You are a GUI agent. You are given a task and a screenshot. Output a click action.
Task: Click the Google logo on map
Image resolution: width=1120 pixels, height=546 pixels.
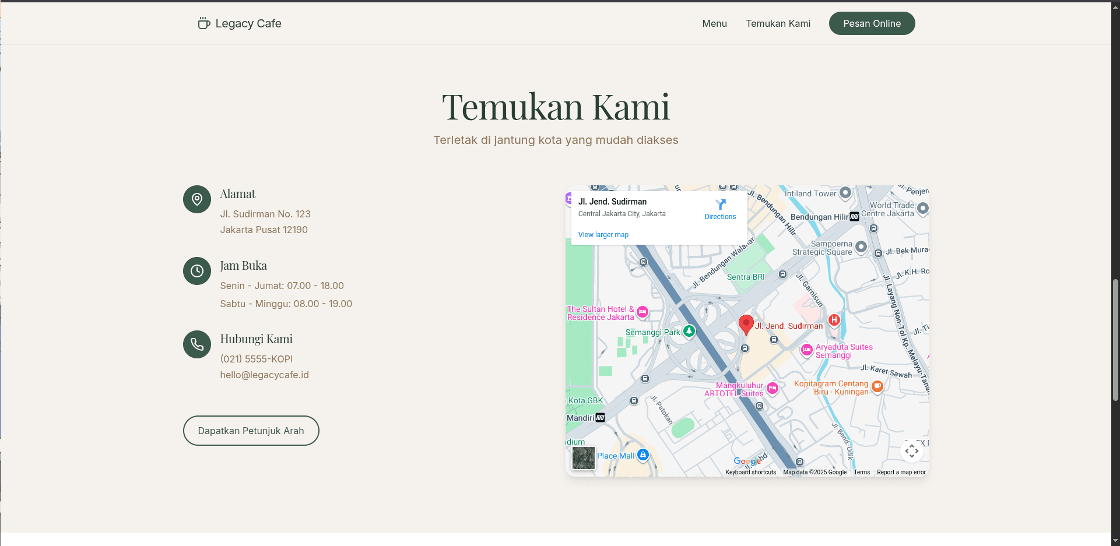pos(747,462)
